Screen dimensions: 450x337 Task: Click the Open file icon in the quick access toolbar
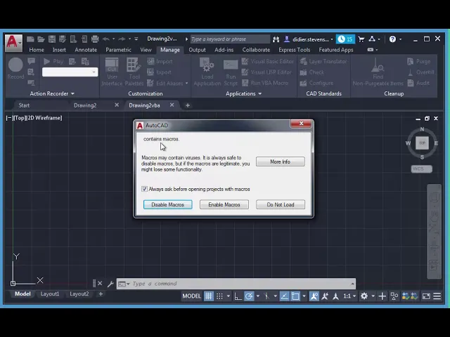tap(41, 39)
